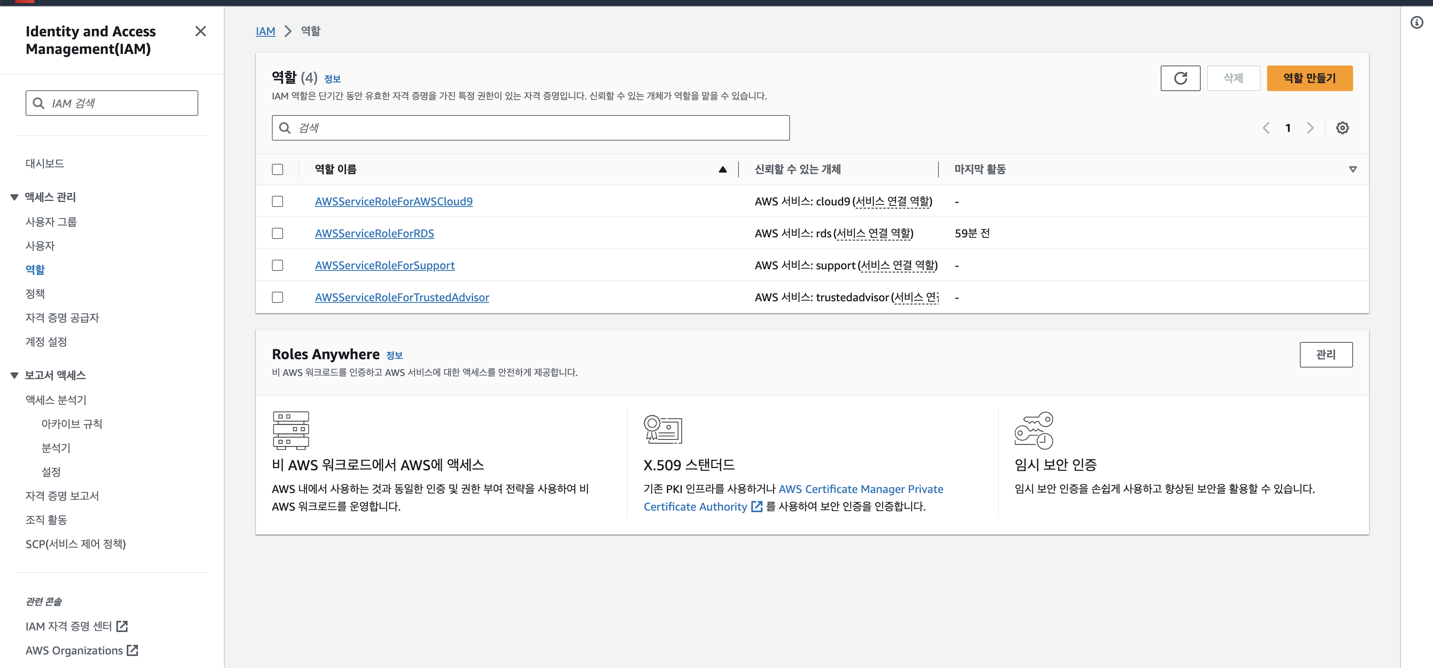Open table preferences gear icon
The height and width of the screenshot is (668, 1433).
pos(1342,128)
